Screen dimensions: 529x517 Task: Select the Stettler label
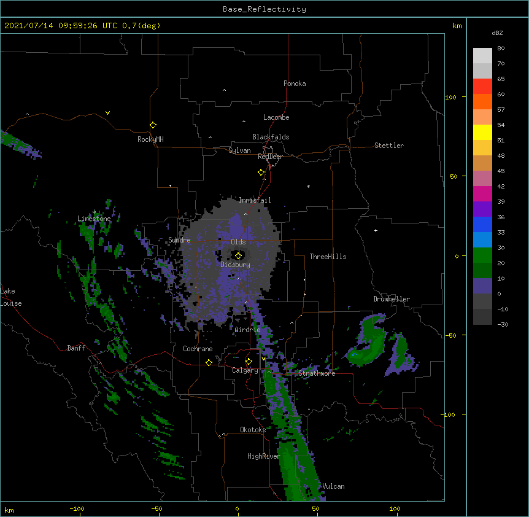pos(389,146)
